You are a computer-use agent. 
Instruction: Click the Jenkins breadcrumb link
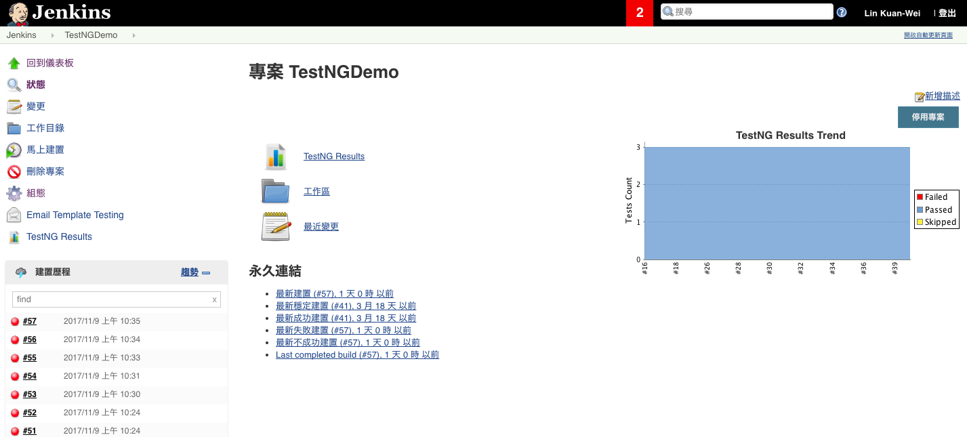[x=22, y=35]
